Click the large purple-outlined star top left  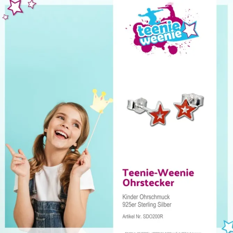pyautogui.click(x=15, y=7)
